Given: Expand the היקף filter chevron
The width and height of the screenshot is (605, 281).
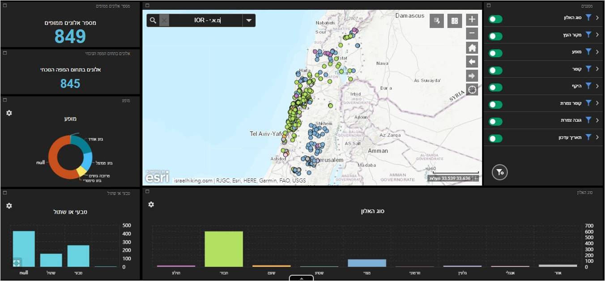Looking at the screenshot, I should [597, 86].
